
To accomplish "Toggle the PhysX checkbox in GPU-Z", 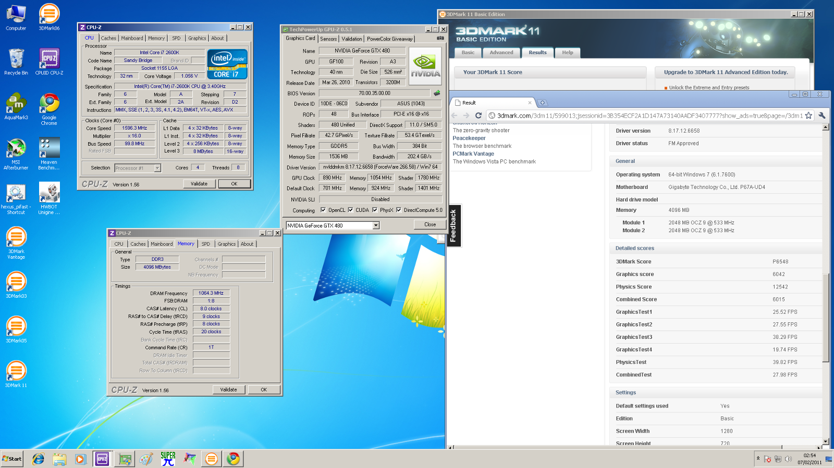I will 375,210.
